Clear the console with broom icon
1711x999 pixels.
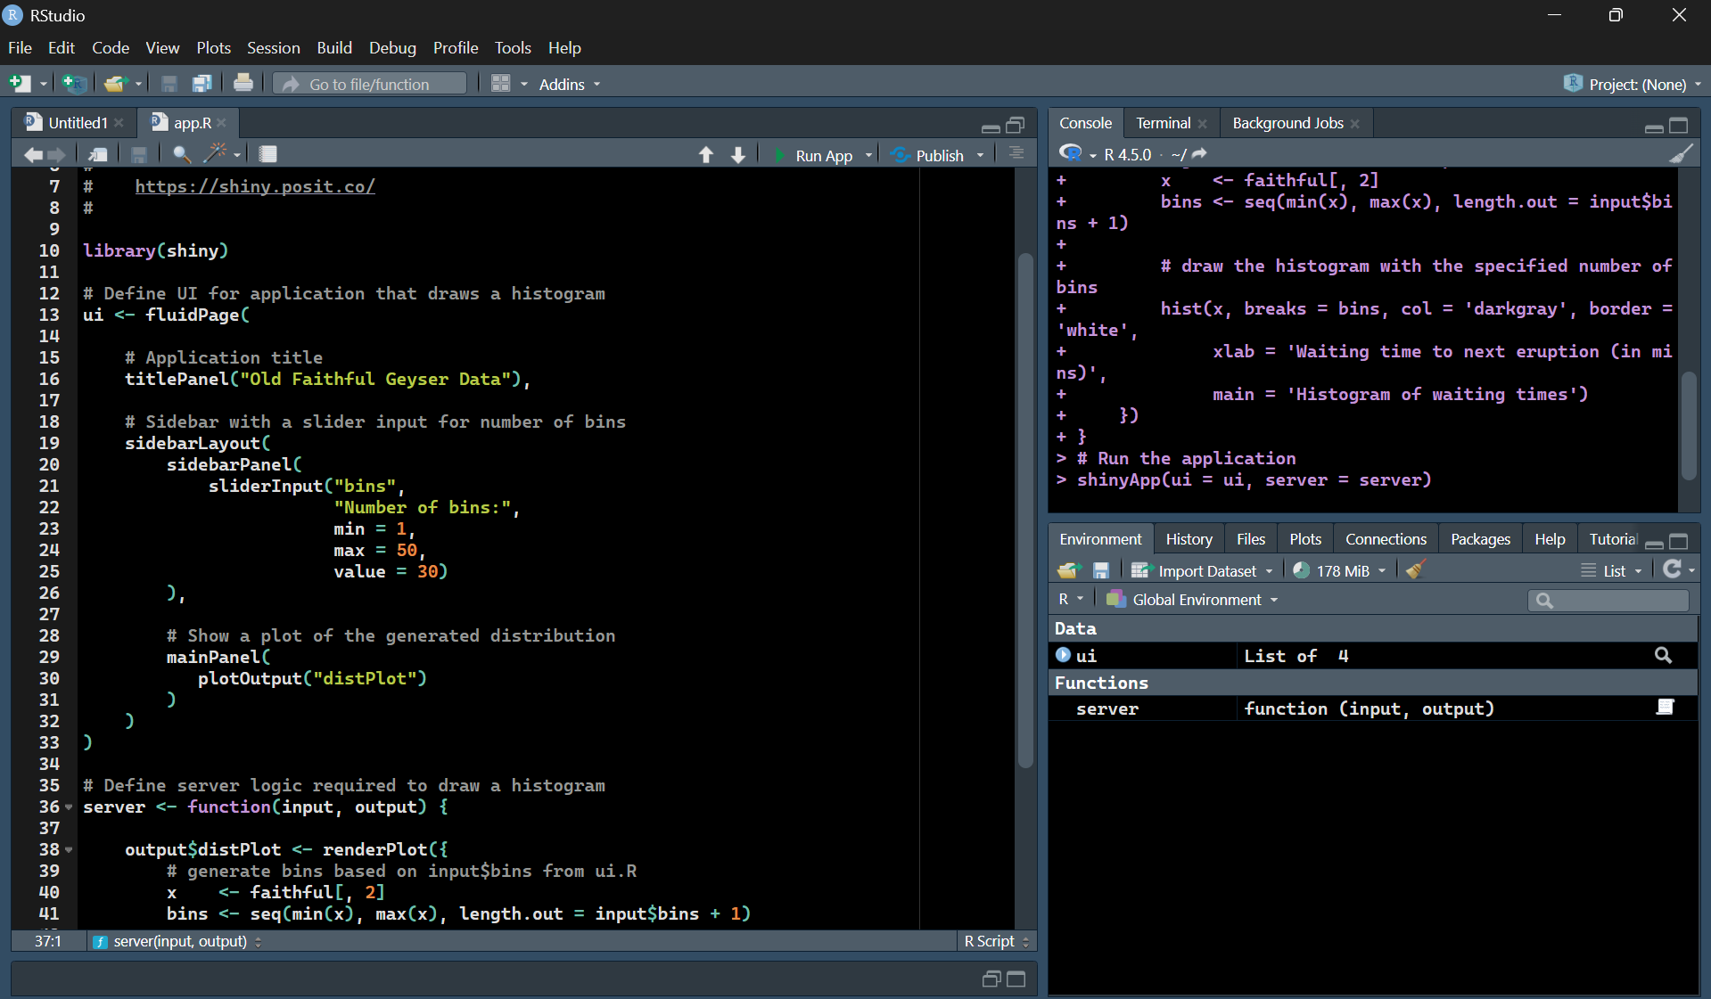click(1681, 154)
